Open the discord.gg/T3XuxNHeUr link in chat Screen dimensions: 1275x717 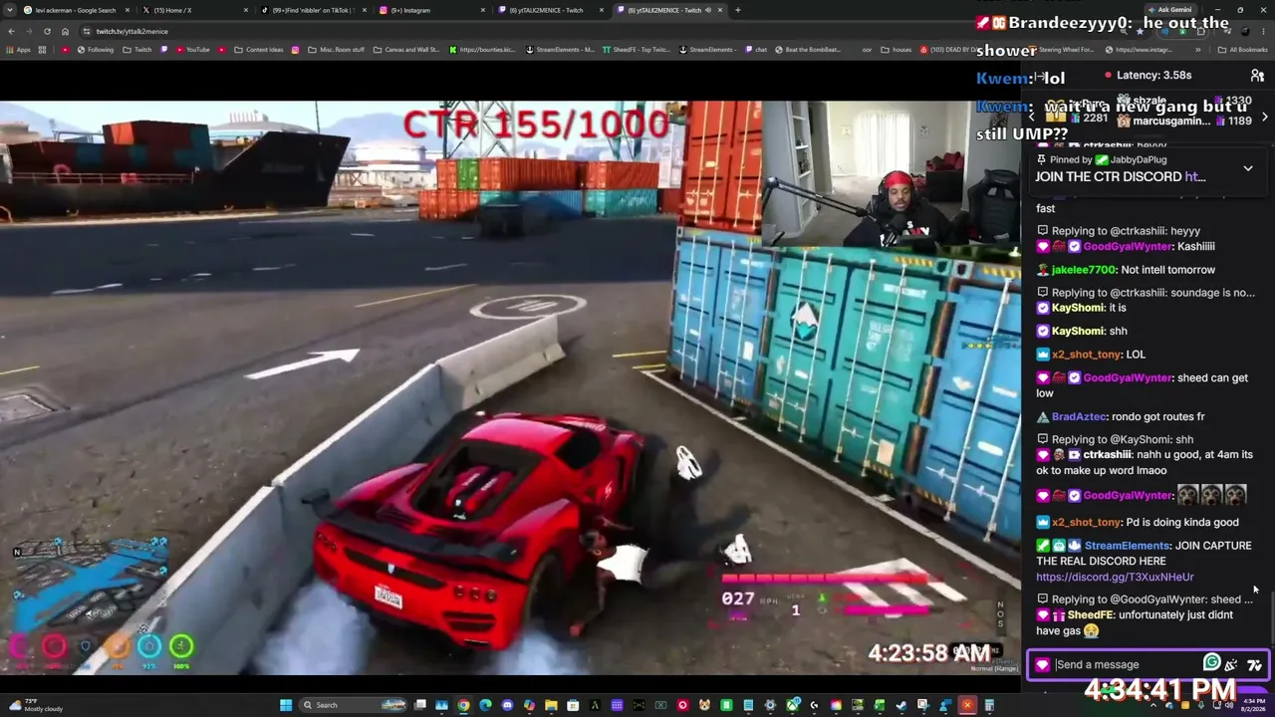1115,577
